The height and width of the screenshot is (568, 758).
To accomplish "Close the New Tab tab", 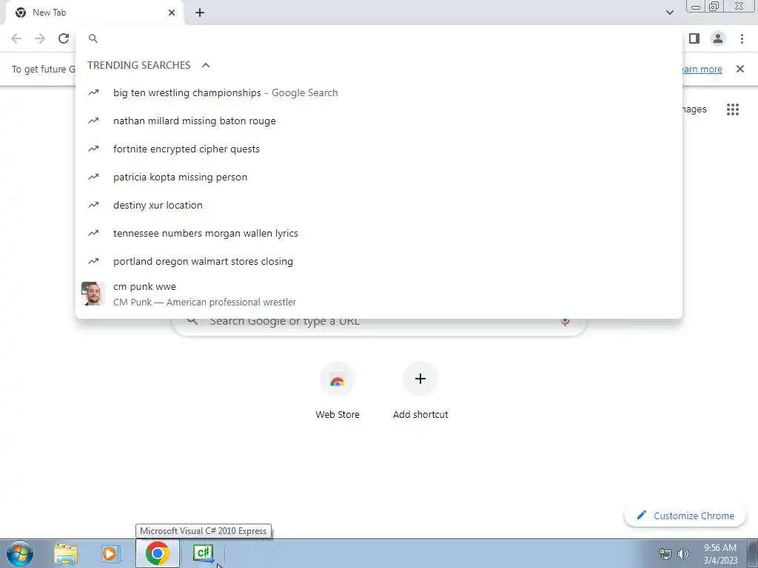I will 172,13.
